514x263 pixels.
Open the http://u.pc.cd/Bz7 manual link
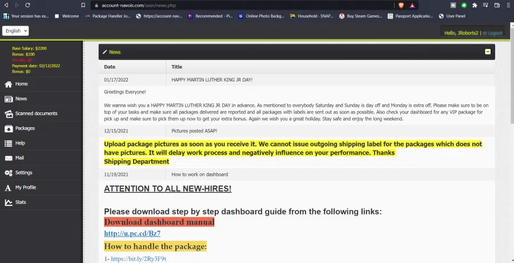click(x=132, y=233)
